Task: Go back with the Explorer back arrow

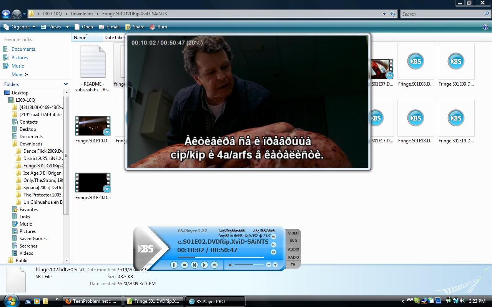Action: (x=6, y=14)
